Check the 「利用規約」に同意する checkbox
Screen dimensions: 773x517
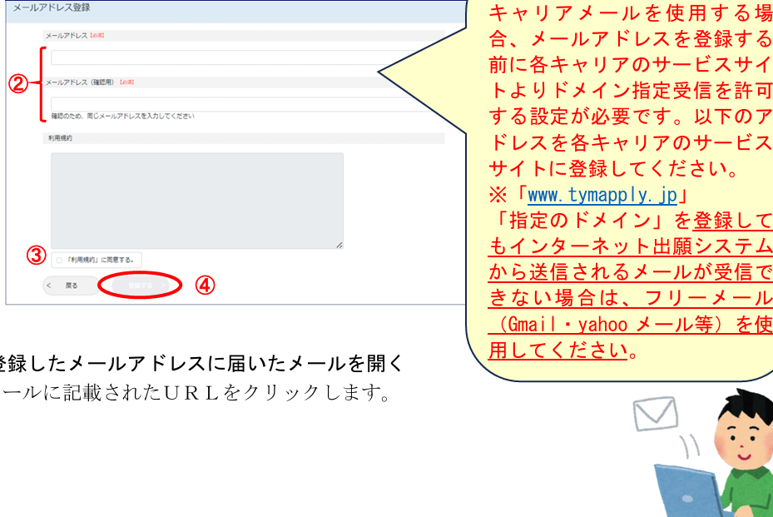(x=59, y=260)
